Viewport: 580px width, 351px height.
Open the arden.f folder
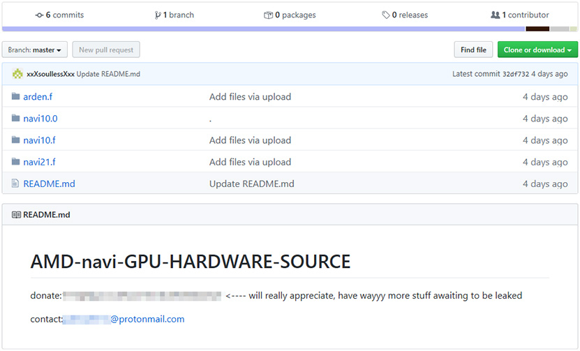pos(38,97)
